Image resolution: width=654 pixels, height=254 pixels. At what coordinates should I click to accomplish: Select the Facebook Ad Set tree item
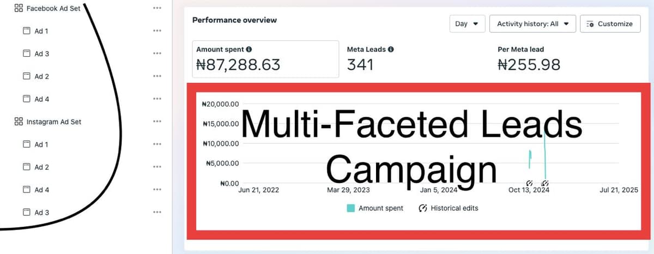tap(53, 8)
